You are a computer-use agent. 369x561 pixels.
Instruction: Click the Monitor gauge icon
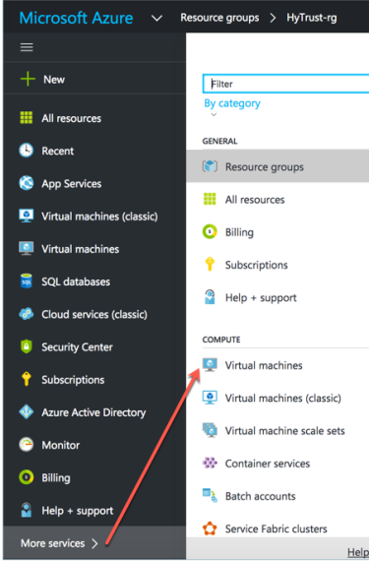pos(27,445)
